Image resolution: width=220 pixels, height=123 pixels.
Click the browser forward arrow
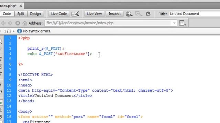pos(10,23)
